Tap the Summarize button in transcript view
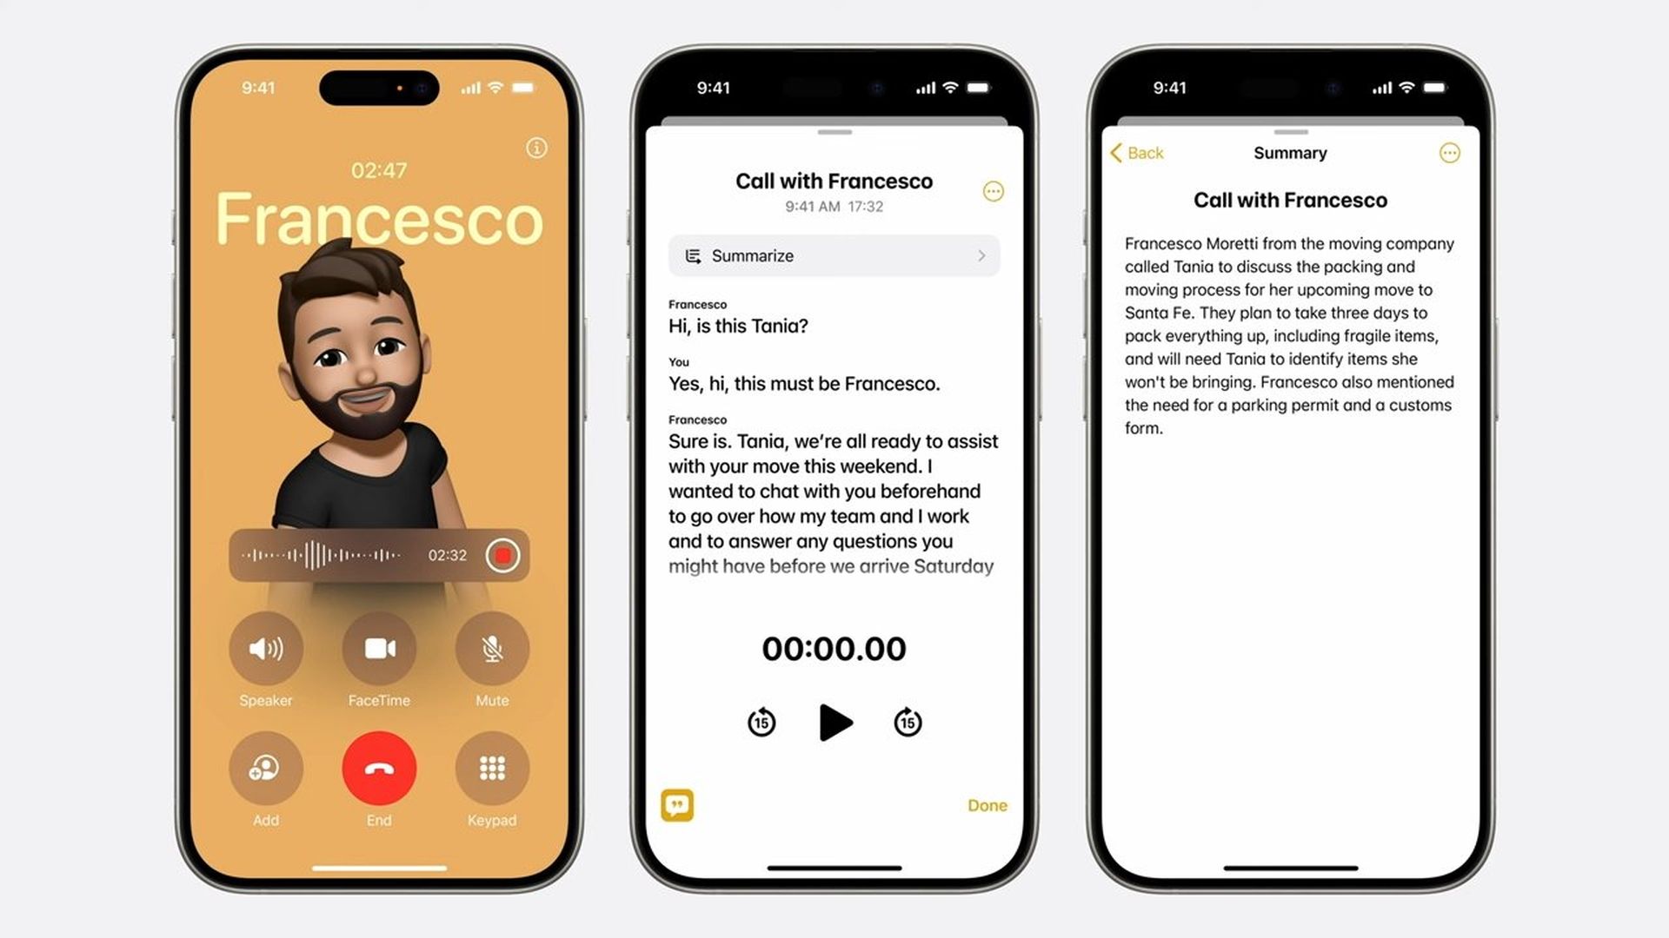 [x=832, y=254]
